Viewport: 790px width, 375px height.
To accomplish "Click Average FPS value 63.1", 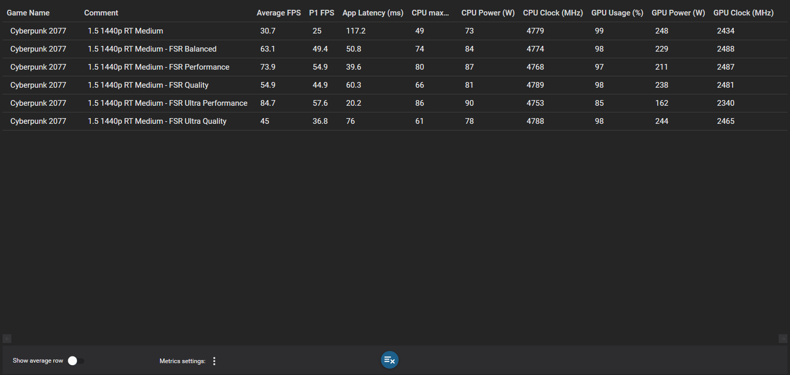I will coord(268,49).
